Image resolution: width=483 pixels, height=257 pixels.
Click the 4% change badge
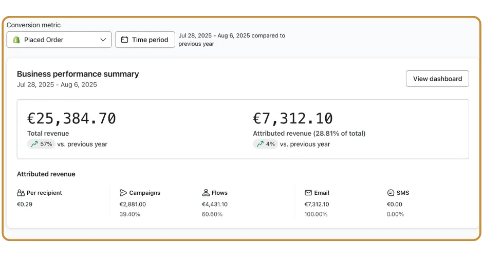pos(266,144)
